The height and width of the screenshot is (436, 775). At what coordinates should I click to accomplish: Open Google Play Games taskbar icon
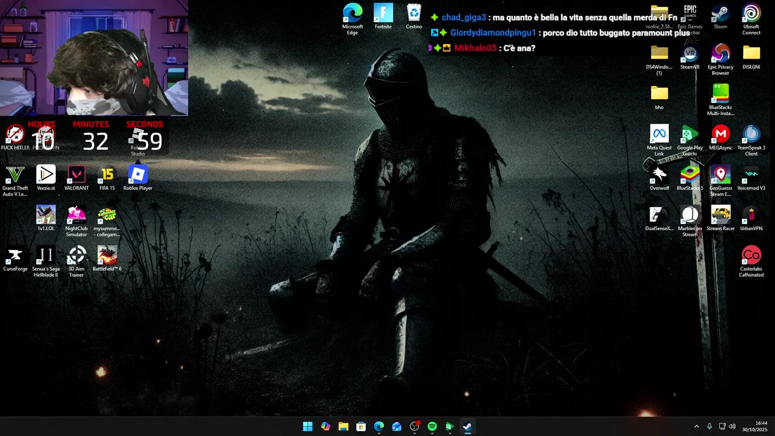pos(450,426)
